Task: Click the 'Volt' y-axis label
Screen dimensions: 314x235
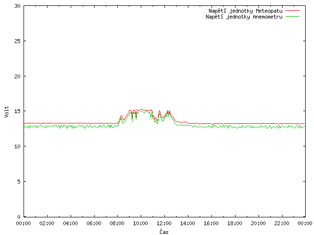Action: 6,112
